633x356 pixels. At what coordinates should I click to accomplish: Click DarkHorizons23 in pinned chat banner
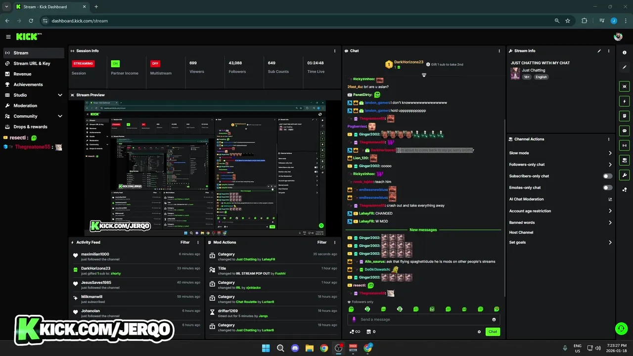pos(408,62)
